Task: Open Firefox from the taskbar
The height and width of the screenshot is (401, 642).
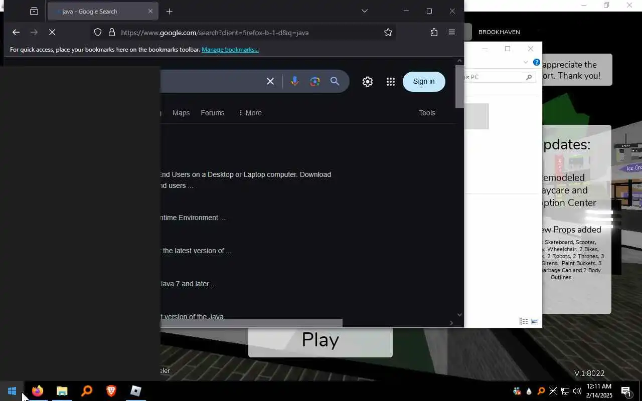Action: click(38, 391)
